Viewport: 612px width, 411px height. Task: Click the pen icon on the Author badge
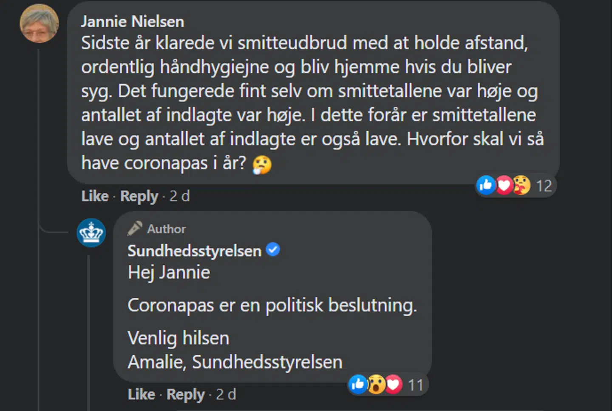pos(135,228)
